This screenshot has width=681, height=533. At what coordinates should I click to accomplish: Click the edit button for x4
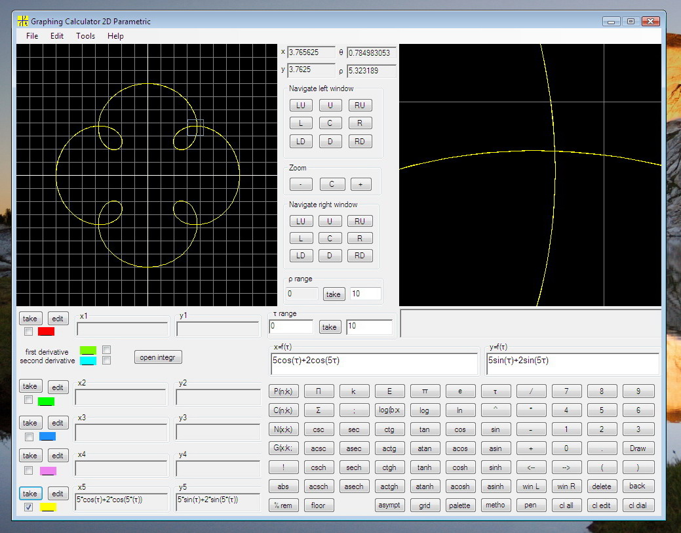[x=58, y=455]
